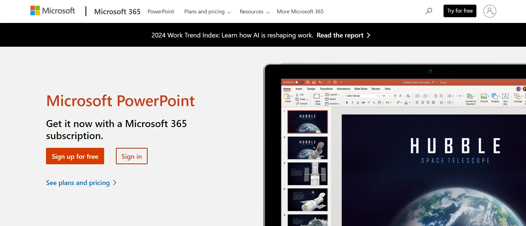Click the Increase Font Size icon

(395, 96)
